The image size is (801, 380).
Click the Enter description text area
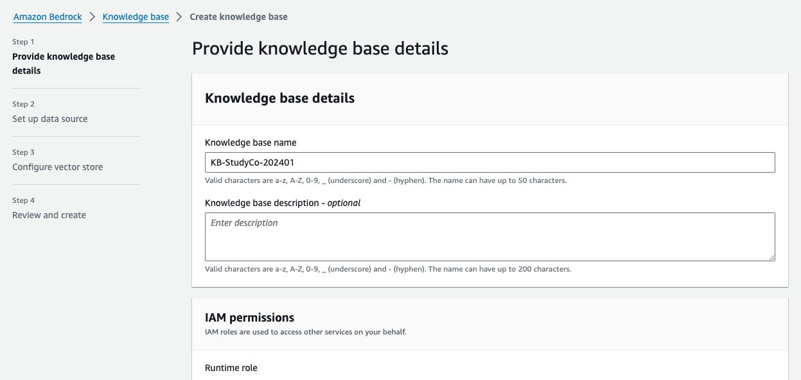click(x=489, y=236)
